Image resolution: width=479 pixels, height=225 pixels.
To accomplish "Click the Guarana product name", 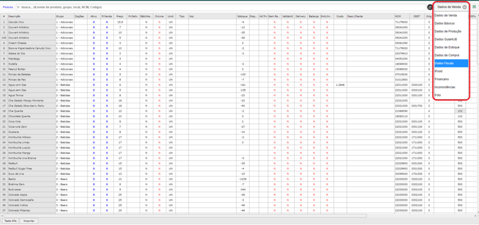I will [13, 132].
